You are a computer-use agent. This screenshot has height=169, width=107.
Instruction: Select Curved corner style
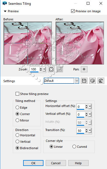74,147
